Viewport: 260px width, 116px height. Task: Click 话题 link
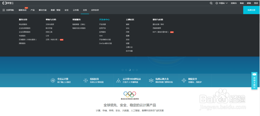(128, 43)
